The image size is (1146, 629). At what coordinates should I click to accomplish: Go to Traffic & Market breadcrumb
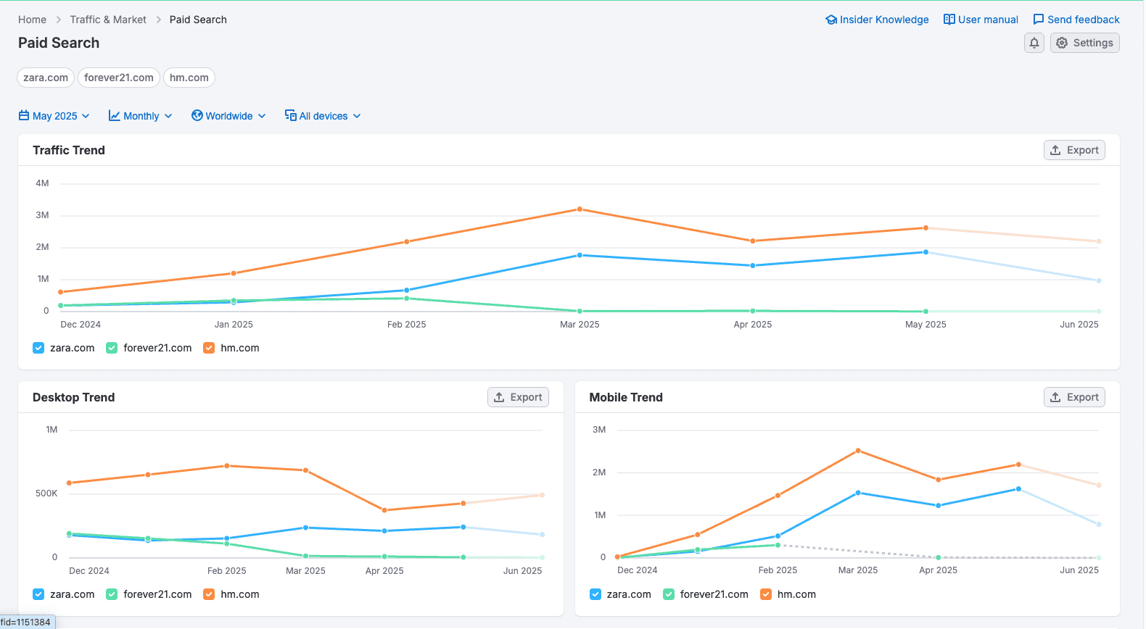point(108,20)
